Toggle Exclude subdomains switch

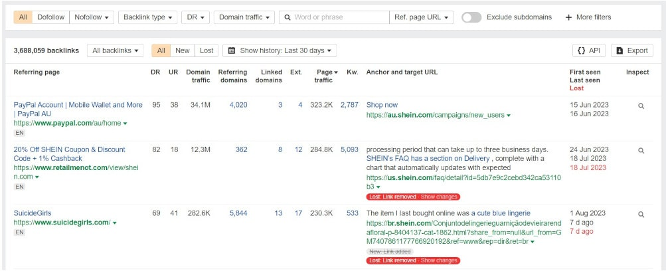[x=471, y=17]
